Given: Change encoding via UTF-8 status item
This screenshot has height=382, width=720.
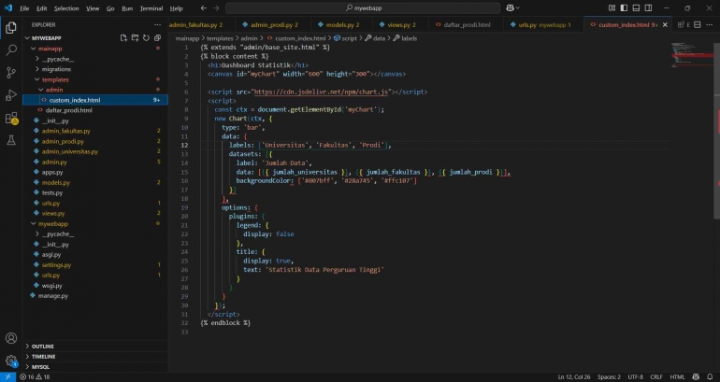Looking at the screenshot, I should click(x=636, y=377).
